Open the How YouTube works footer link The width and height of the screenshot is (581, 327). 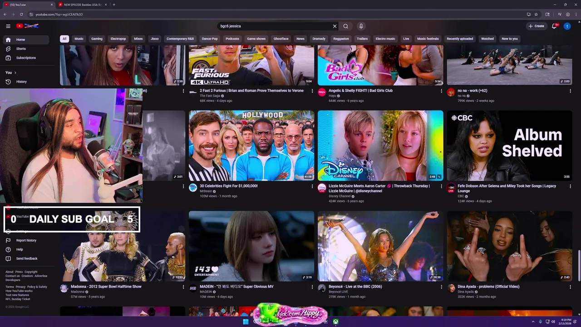click(x=19, y=291)
